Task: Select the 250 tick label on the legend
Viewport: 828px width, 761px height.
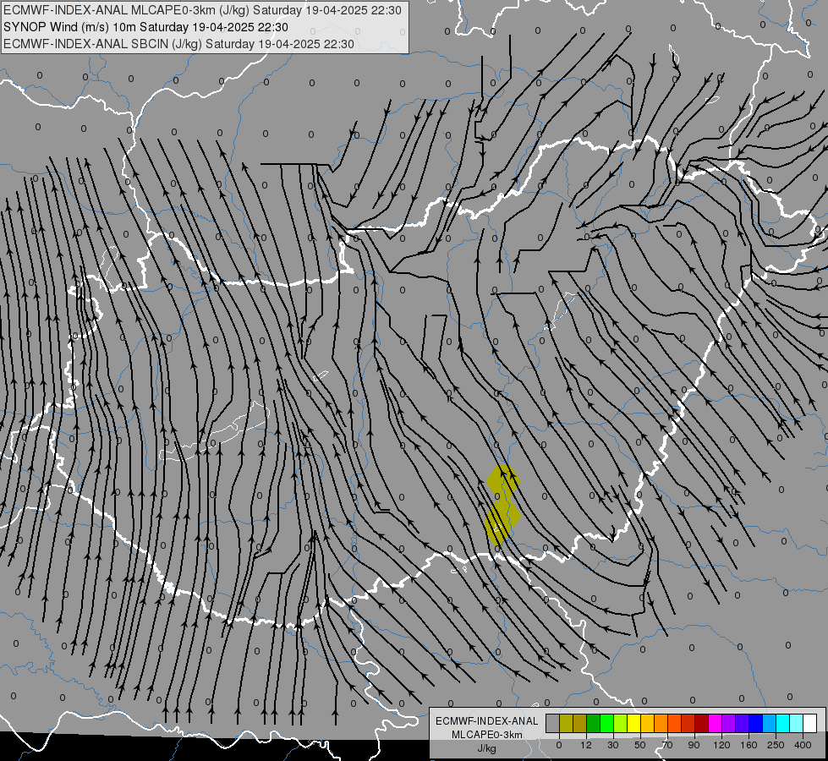Action: click(776, 745)
